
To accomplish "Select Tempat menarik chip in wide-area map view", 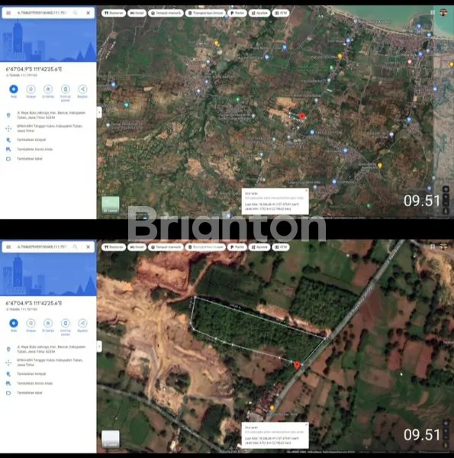I will (166, 13).
